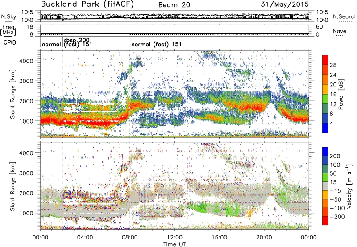Viewport: 357px width, 247px height.
Task: Click the 'Buckland Park (fitACF)' plot title
Action: [x=87, y=4]
